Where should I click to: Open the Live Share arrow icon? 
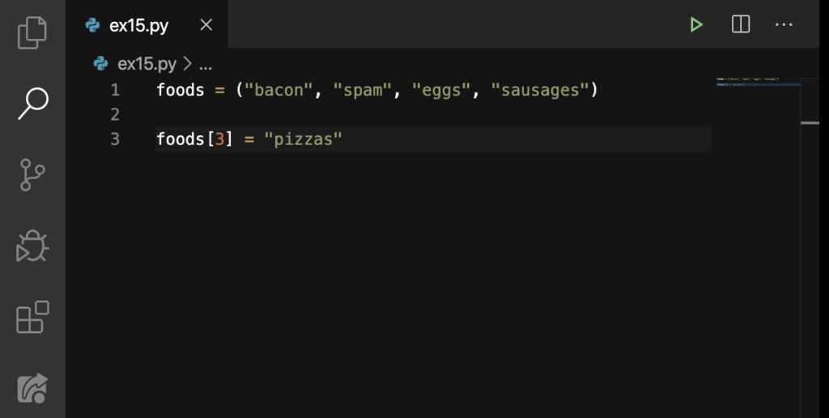[32, 388]
